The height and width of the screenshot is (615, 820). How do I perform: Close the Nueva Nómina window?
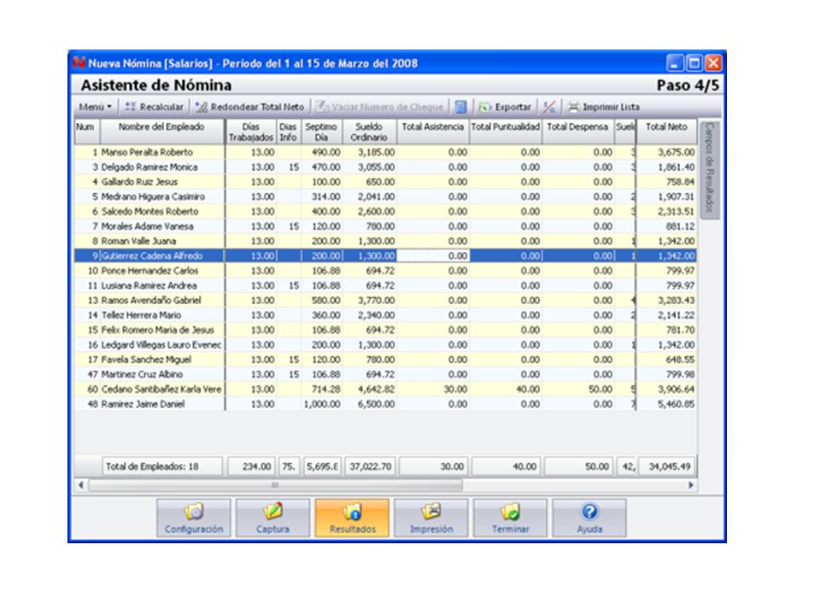713,63
